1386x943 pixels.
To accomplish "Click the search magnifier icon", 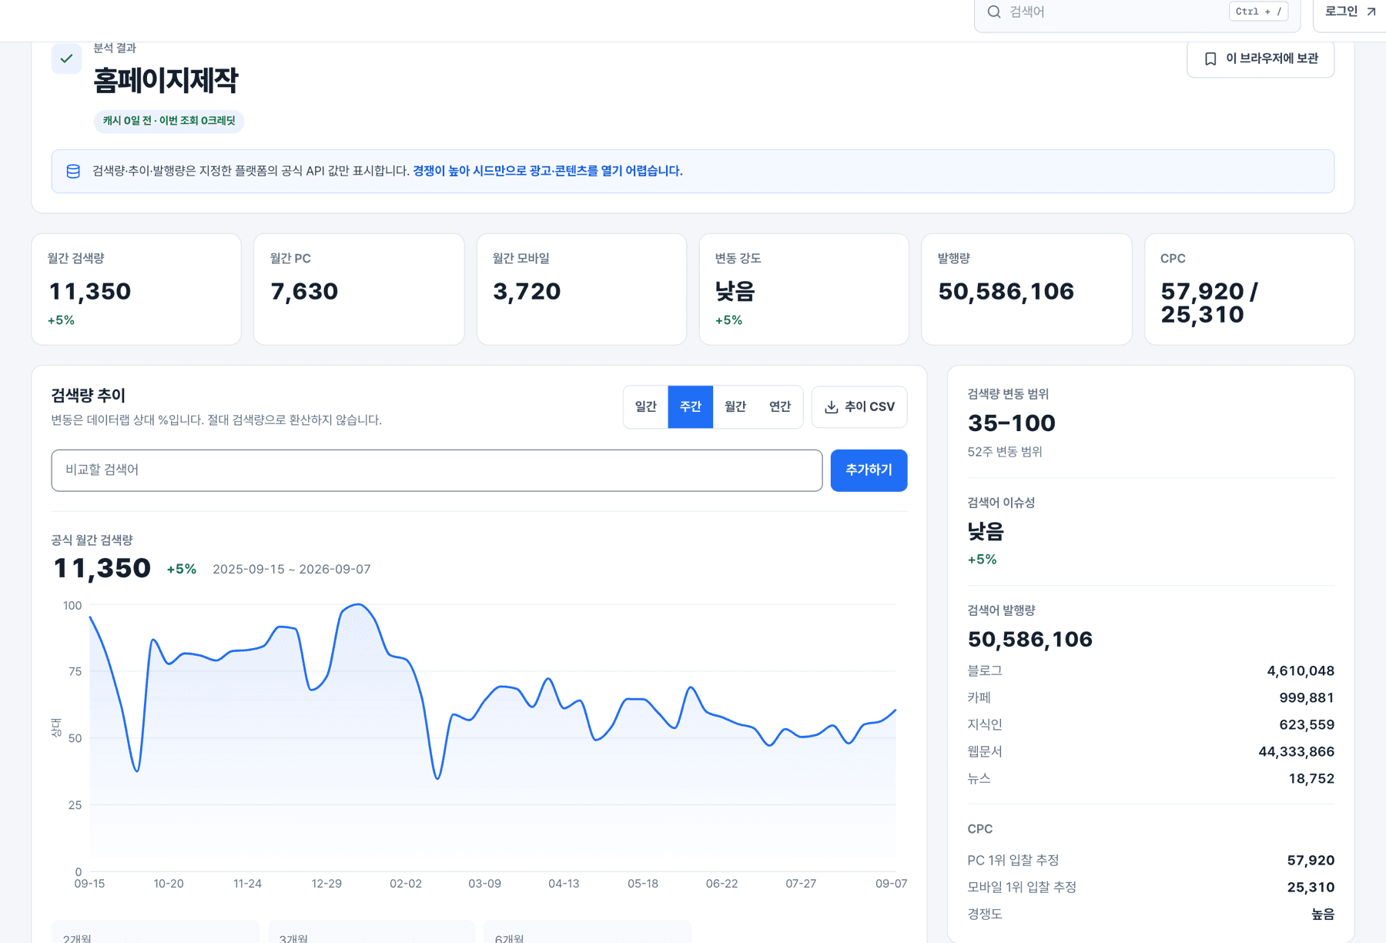I will (994, 12).
